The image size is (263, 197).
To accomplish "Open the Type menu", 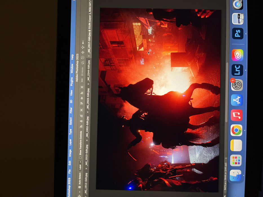I will (x=71, y=132).
